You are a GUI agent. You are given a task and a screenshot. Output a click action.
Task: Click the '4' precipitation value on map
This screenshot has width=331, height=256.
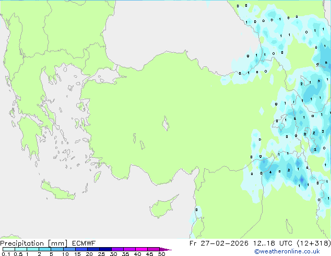click(x=270, y=172)
